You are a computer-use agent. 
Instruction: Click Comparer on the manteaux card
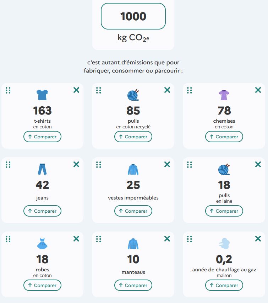[133, 285]
